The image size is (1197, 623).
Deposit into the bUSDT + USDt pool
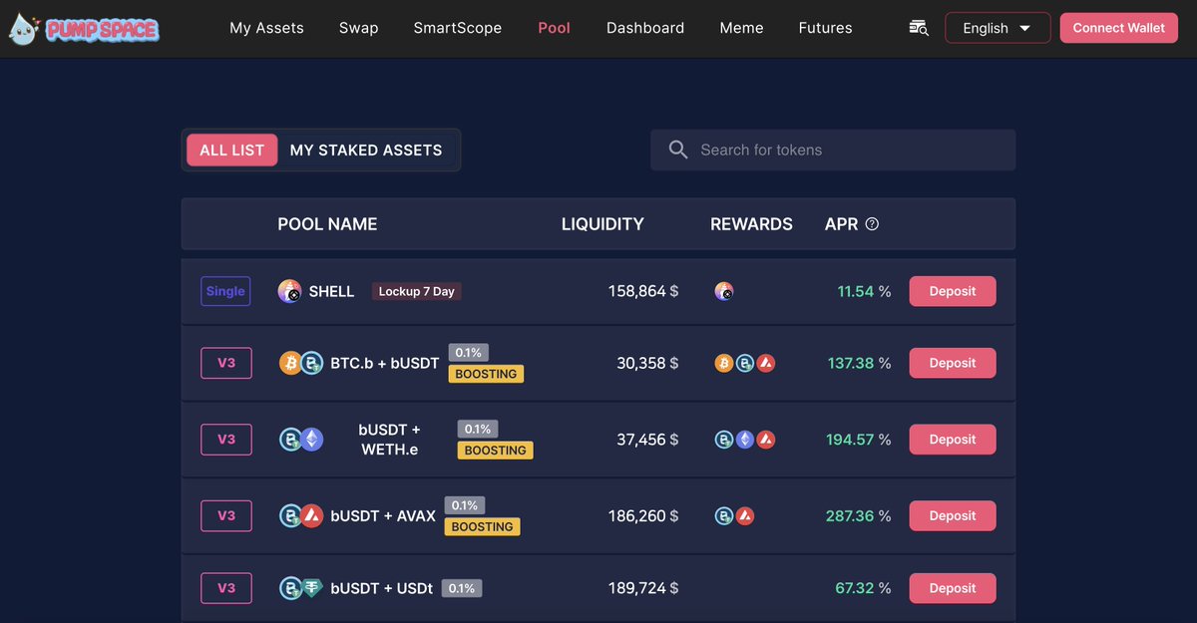click(953, 588)
